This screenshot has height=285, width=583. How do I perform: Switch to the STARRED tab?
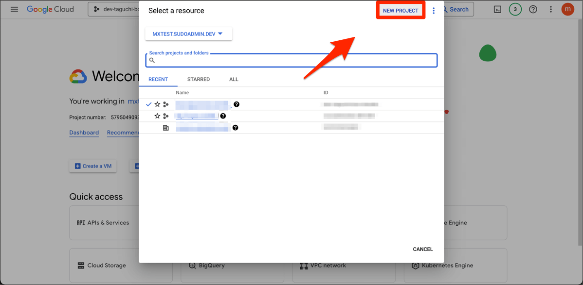[199, 80]
